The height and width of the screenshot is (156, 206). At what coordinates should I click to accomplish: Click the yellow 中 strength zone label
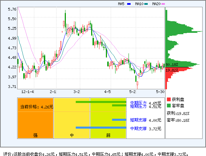(x=72, y=135)
